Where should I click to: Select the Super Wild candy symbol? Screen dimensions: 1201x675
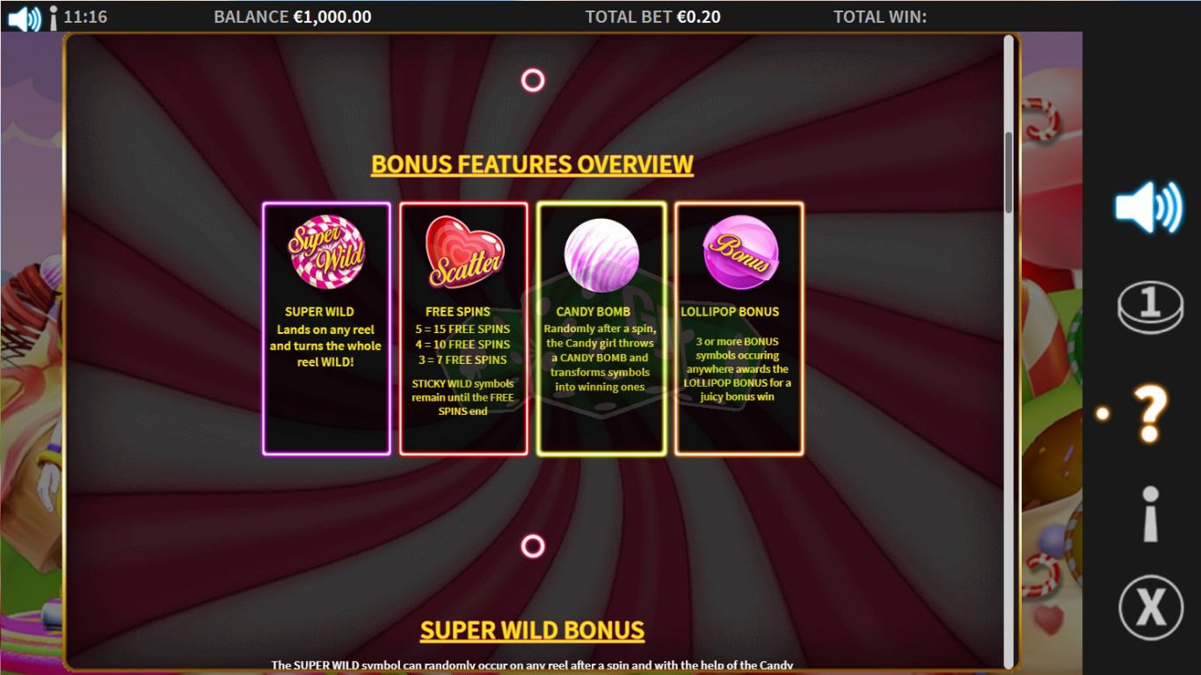point(326,252)
